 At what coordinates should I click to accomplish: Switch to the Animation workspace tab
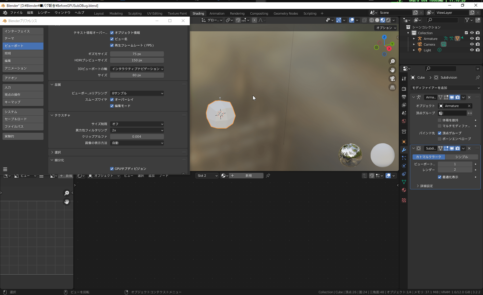pos(217,13)
